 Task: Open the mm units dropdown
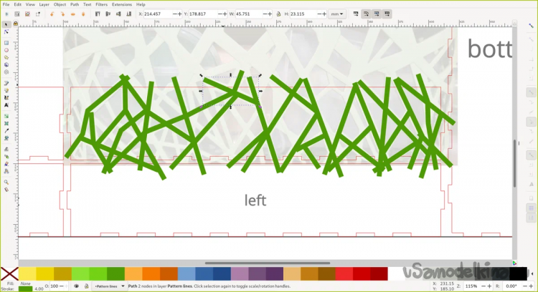(x=336, y=14)
